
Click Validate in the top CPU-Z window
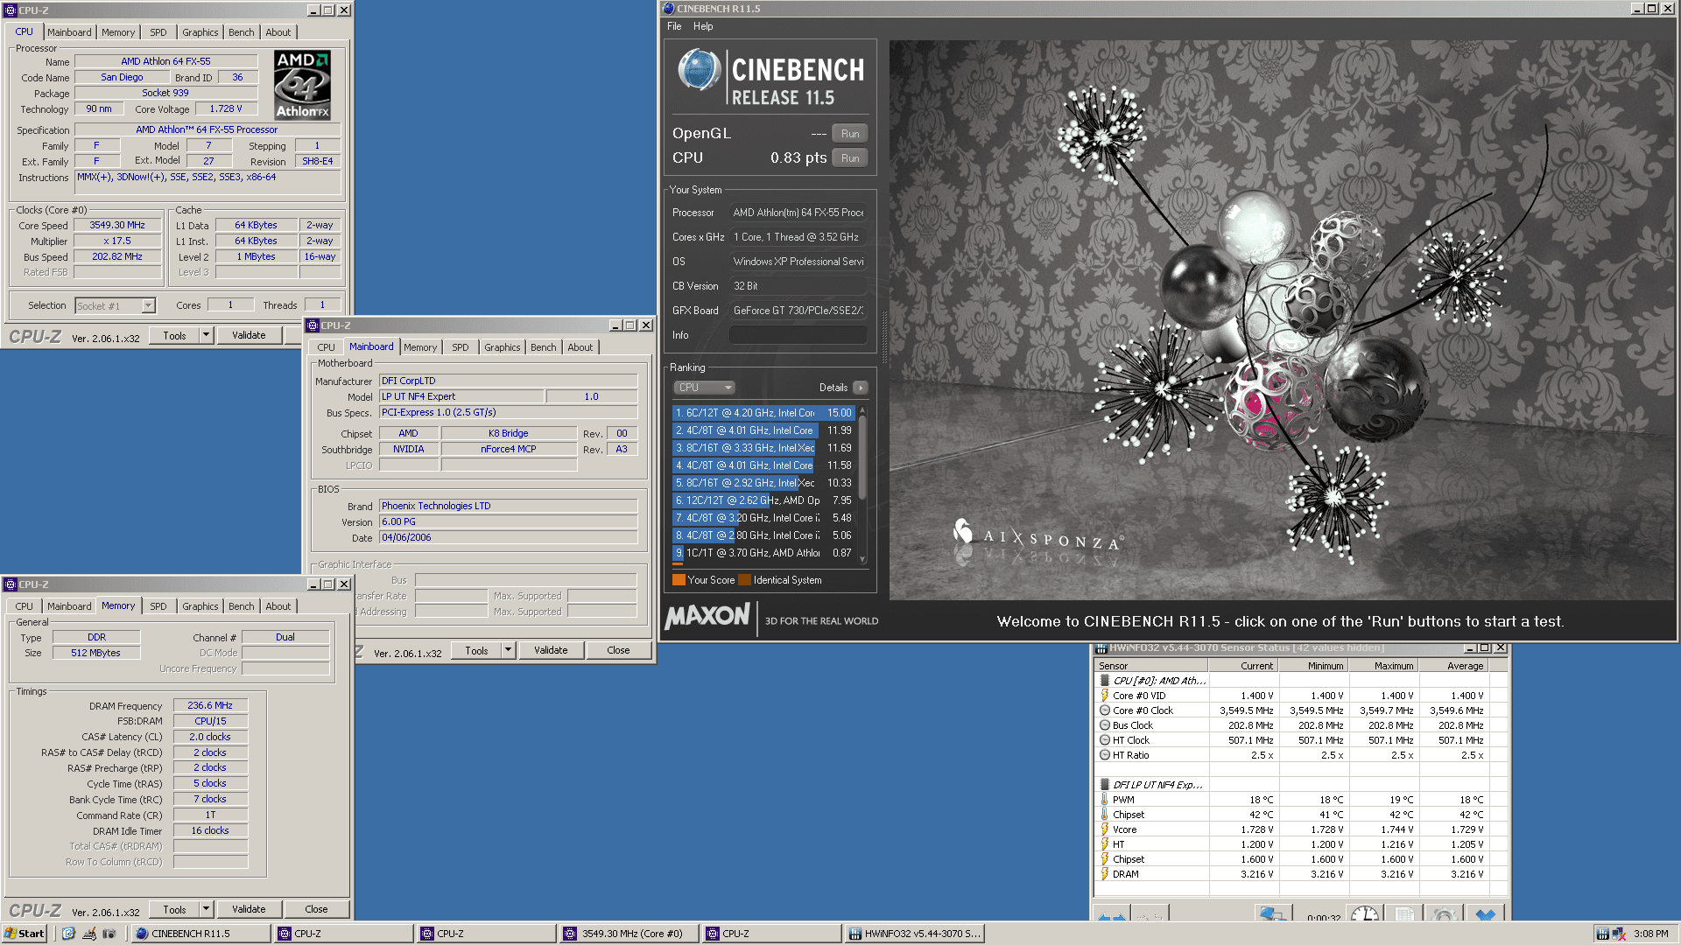[249, 335]
